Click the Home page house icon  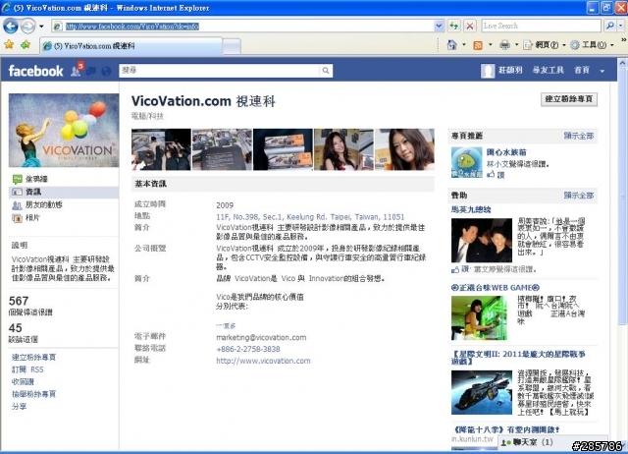pos(451,45)
